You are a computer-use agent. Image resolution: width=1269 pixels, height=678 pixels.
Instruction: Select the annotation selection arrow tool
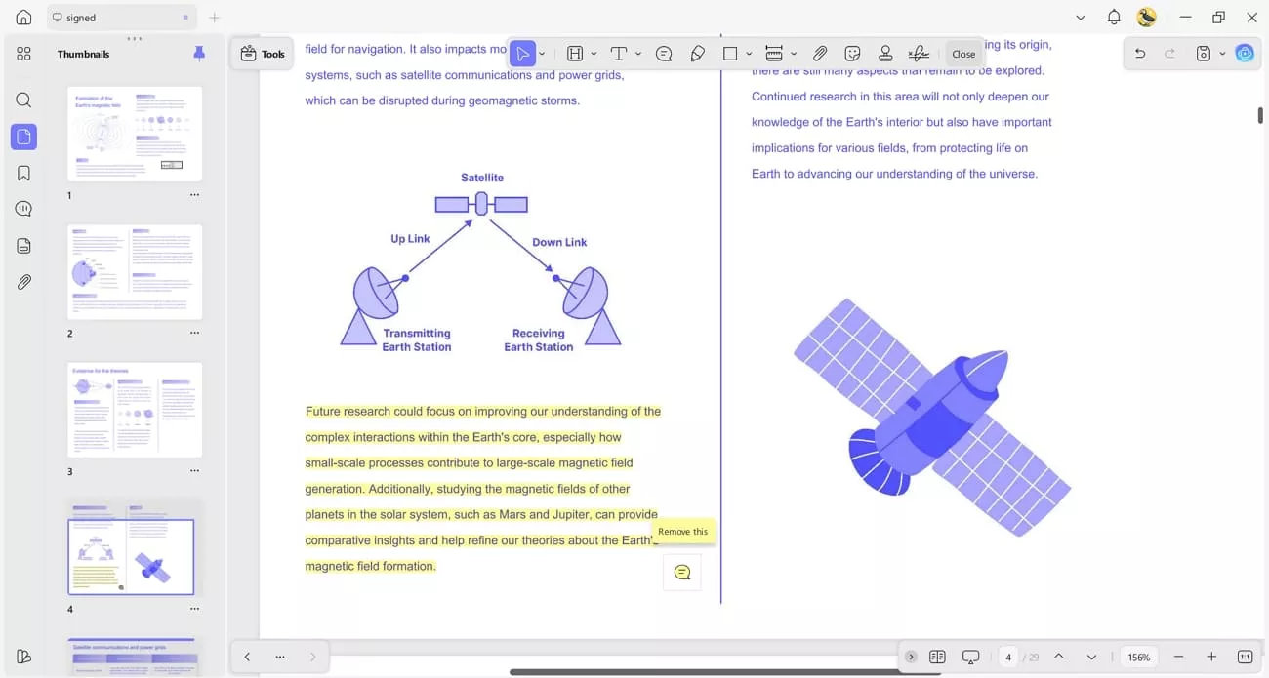pos(522,54)
